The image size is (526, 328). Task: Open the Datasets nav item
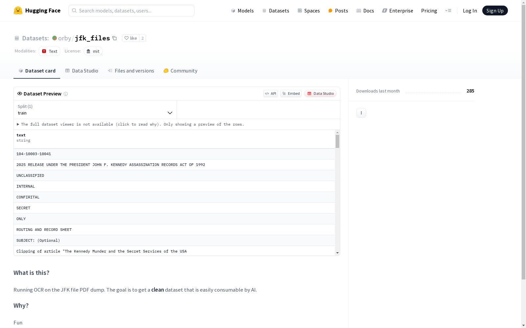(x=275, y=10)
